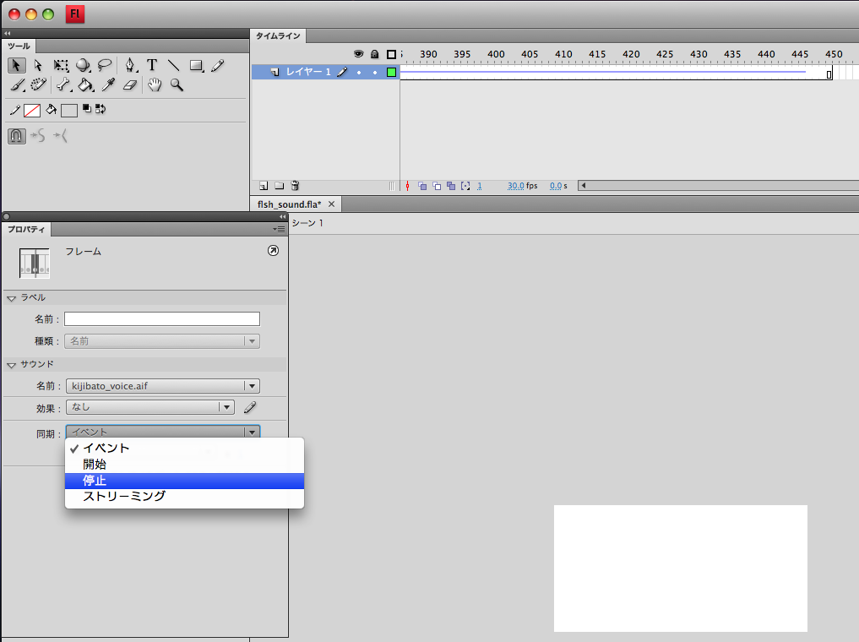Collapse the ラベル section
Viewport: 859px width, 642px height.
pos(12,298)
